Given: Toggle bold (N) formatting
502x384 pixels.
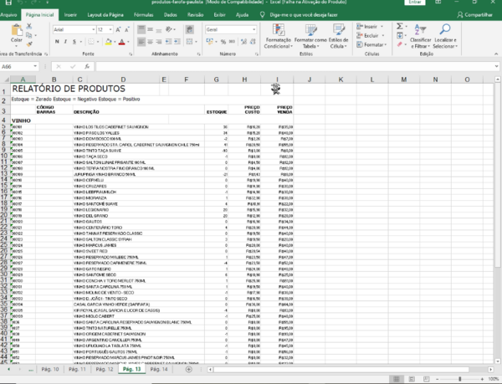Looking at the screenshot, I should pos(57,42).
